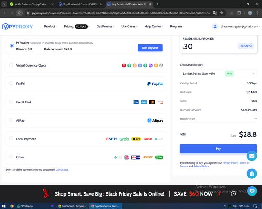The height and width of the screenshot is (209, 262).
Task: Click the Sofort payment logo
Action: [x=147, y=157]
